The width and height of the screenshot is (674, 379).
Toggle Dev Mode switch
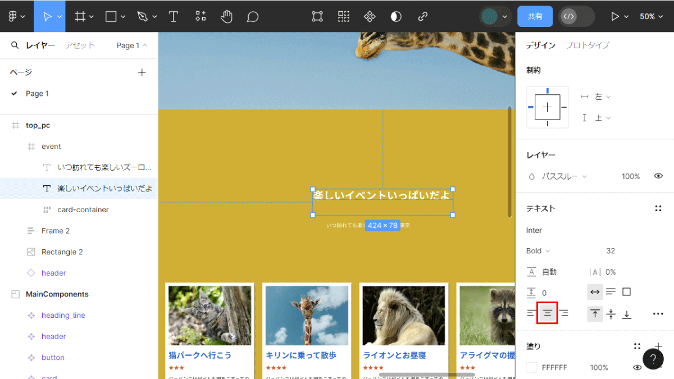point(576,16)
